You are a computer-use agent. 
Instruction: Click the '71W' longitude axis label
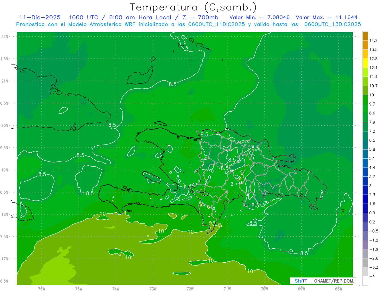point(227,289)
